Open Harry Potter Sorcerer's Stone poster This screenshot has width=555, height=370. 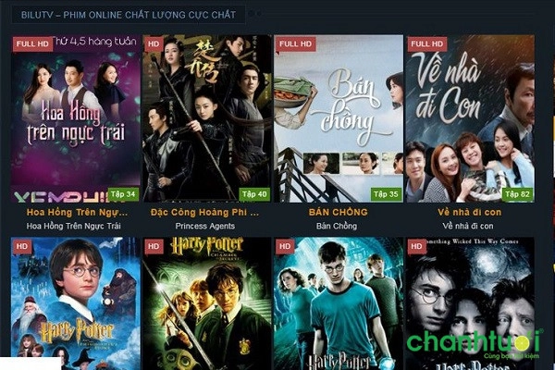tap(76, 303)
